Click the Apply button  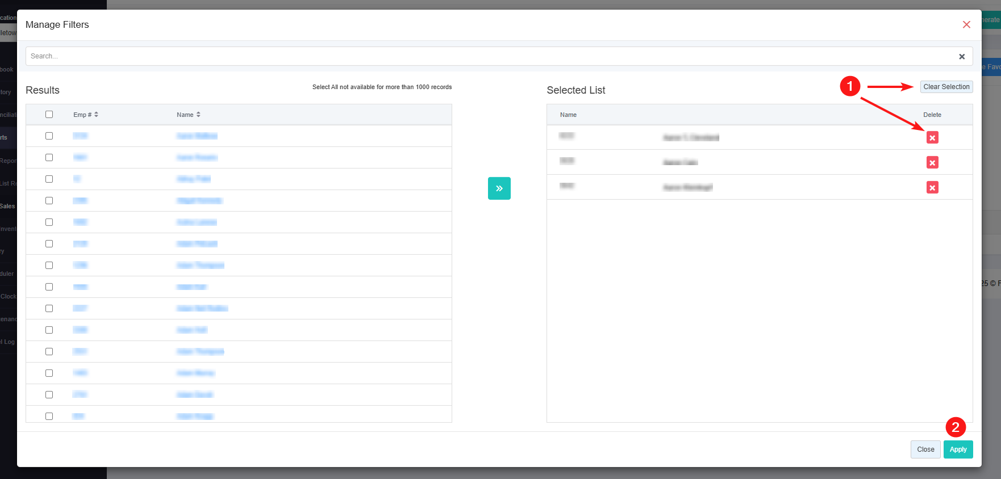pyautogui.click(x=958, y=449)
